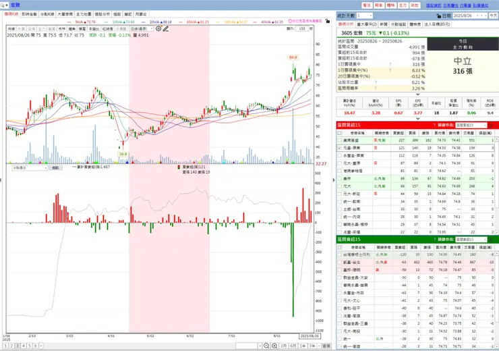Open the 關鍵券商 dropdown in buy section
The width and height of the screenshot is (499, 351).
(x=471, y=125)
